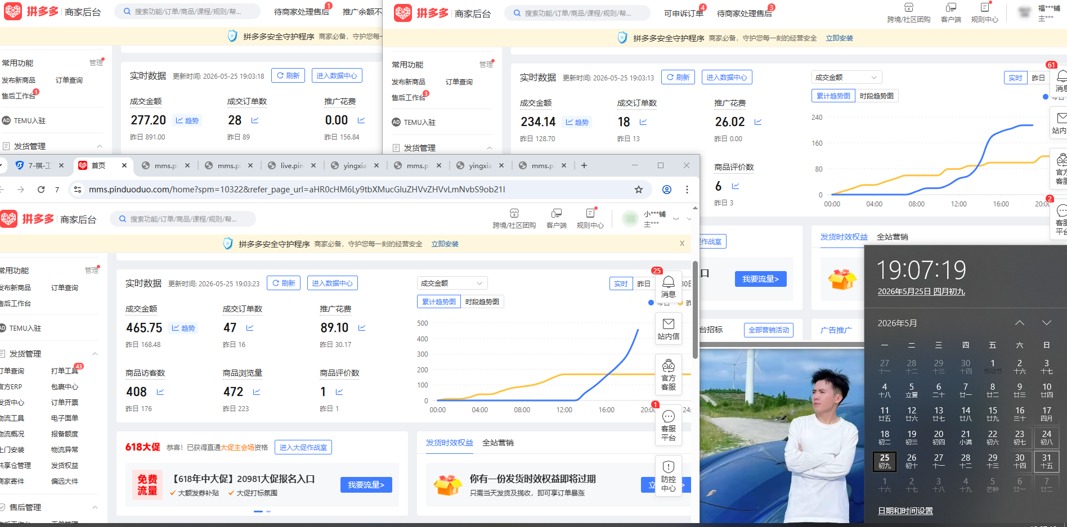Click 跨境/社区团购 icon in front window header
This screenshot has height=527, width=1067.
pos(514,218)
